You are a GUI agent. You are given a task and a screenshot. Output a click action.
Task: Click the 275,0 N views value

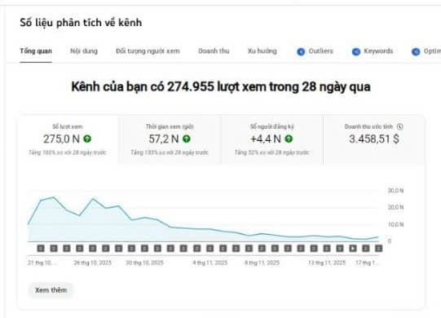pos(61,139)
